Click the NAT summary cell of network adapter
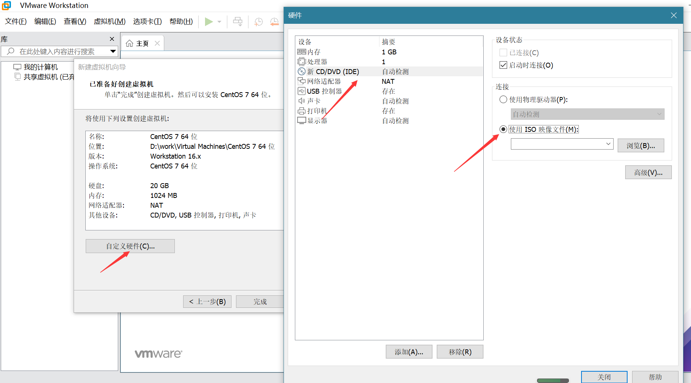 (388, 81)
